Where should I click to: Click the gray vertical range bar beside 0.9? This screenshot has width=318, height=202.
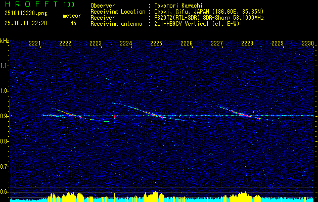(x=10, y=117)
